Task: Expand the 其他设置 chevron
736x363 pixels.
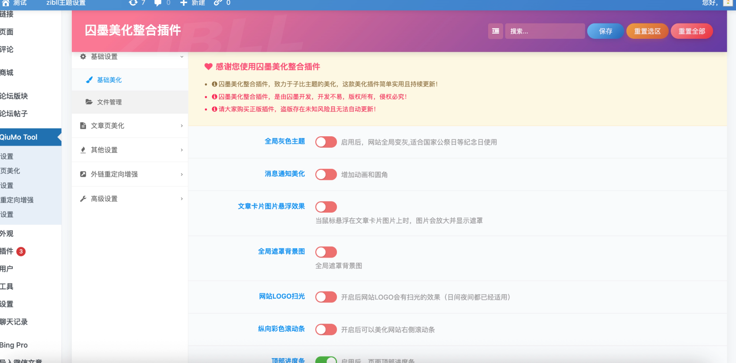Action: (182, 150)
